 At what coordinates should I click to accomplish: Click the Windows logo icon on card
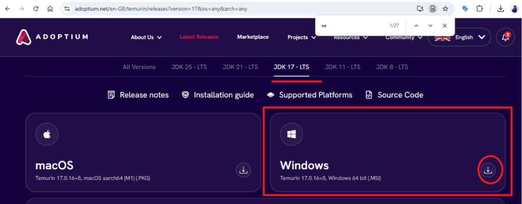tap(292, 134)
